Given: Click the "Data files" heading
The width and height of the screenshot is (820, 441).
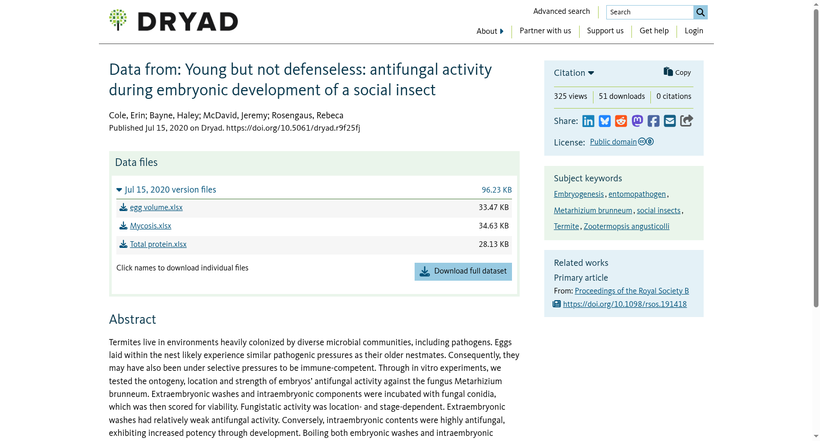Looking at the screenshot, I should pos(136,162).
